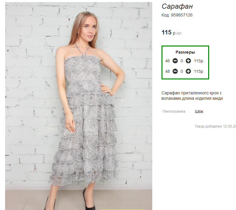Select the size 48 quantity value
The image size is (236, 210).
[x=182, y=71]
